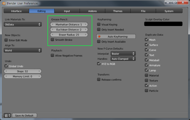Click the Steps: 32 value field

click(23, 71)
